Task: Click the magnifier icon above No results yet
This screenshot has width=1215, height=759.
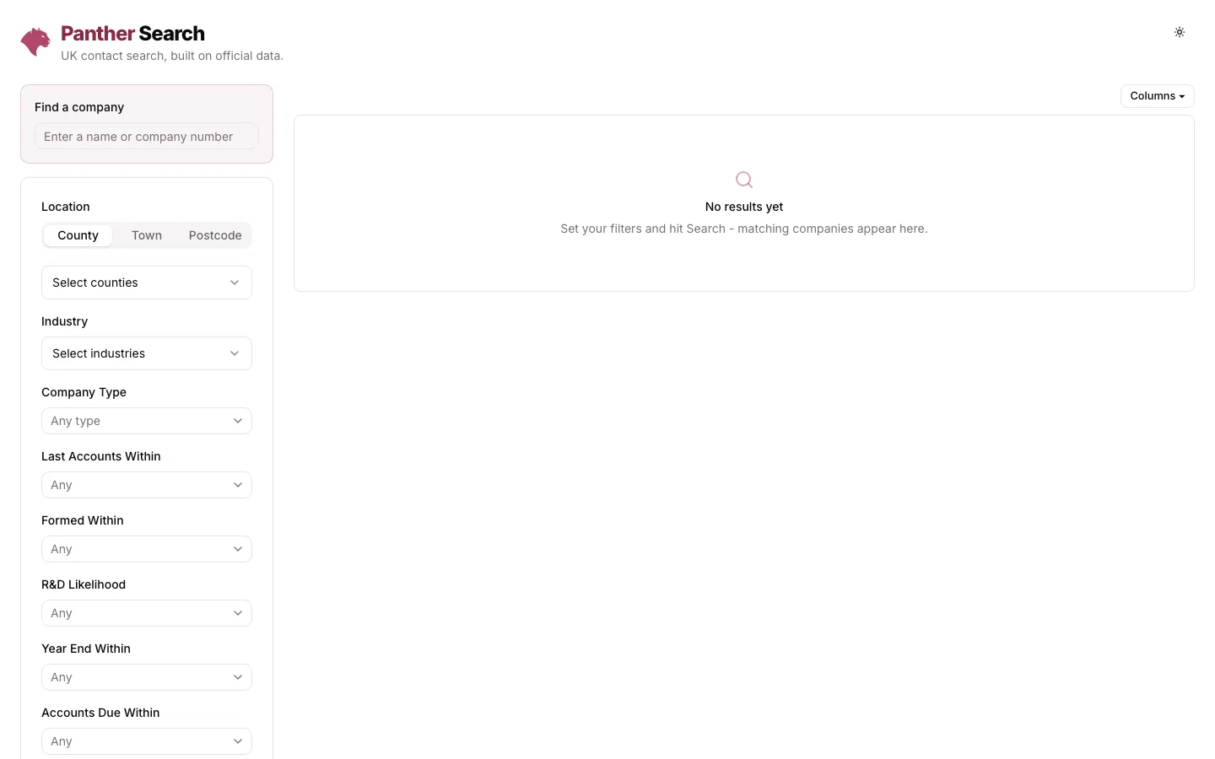Action: pyautogui.click(x=744, y=180)
